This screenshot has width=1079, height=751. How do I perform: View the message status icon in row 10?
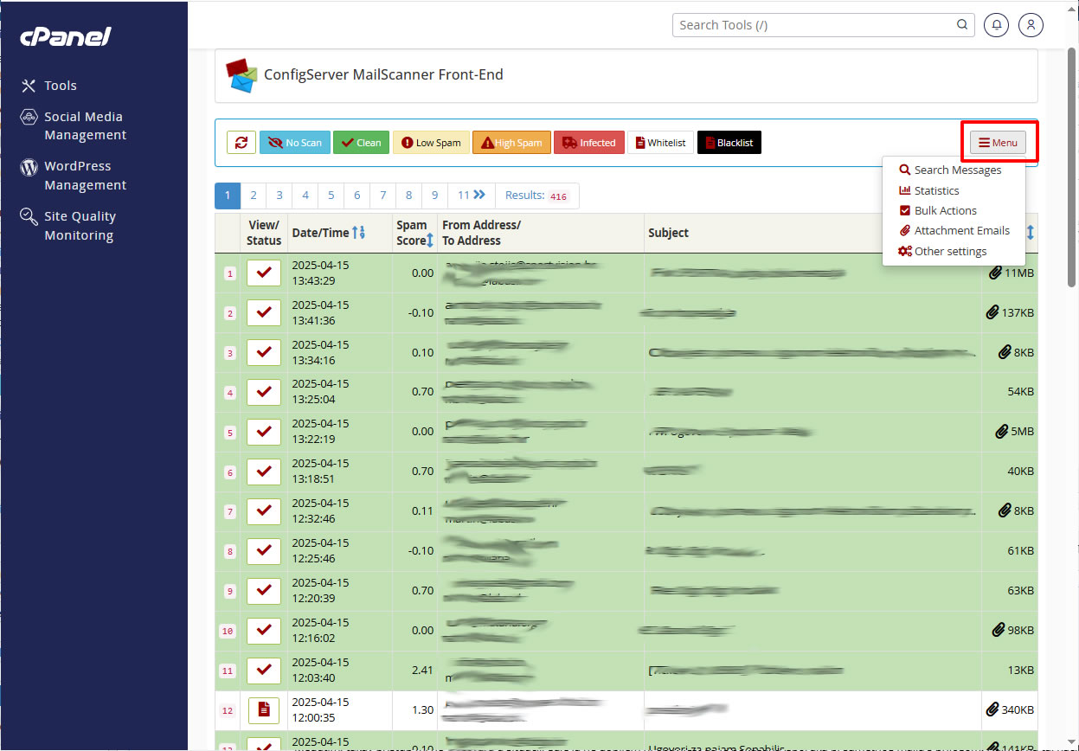pyautogui.click(x=264, y=631)
